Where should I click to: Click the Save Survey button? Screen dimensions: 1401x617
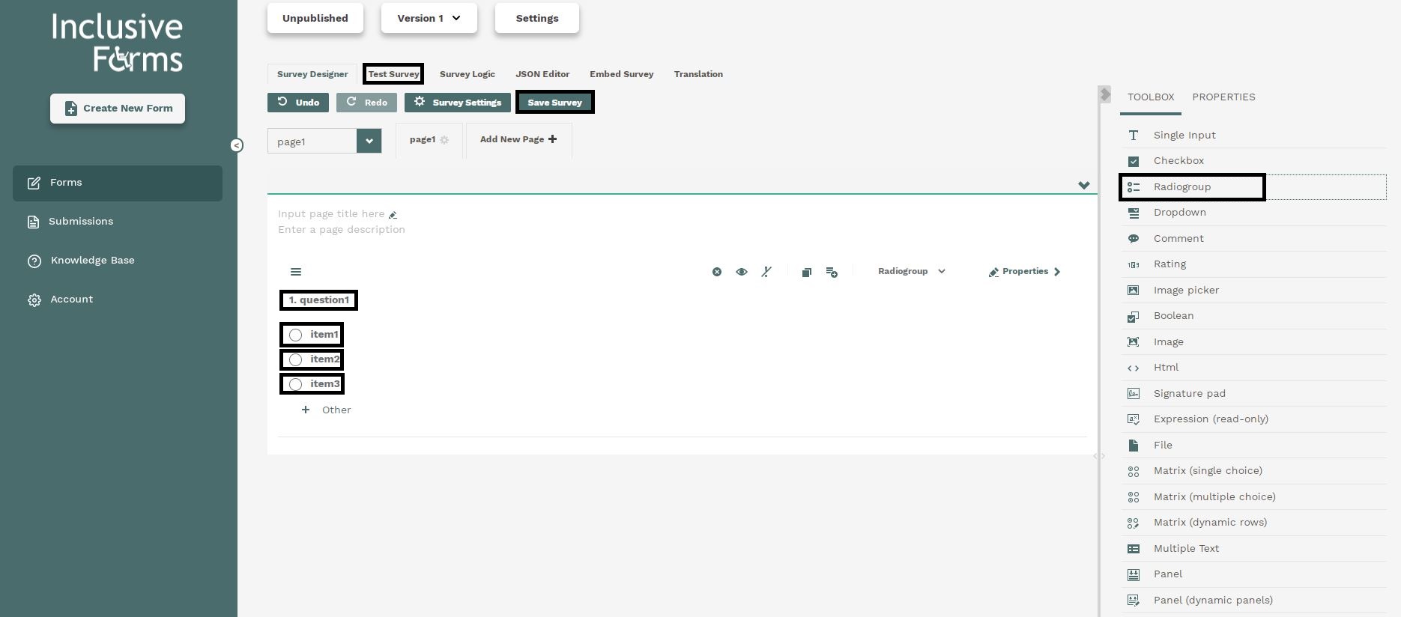(554, 103)
